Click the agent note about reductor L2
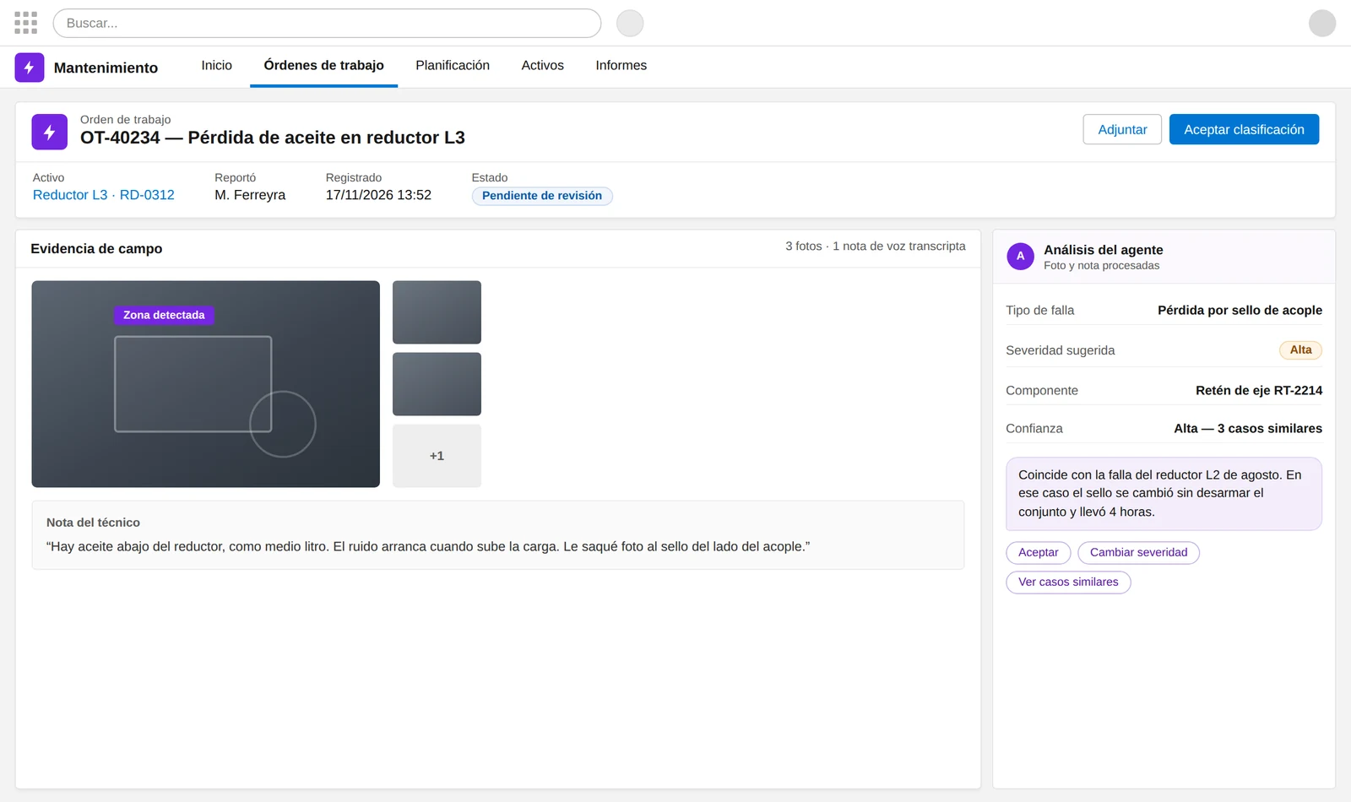Viewport: 1351px width, 802px height. pos(1164,494)
